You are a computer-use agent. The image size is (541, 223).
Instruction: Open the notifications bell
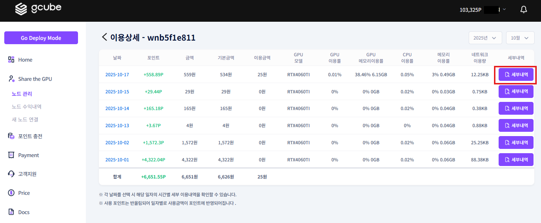[524, 9]
